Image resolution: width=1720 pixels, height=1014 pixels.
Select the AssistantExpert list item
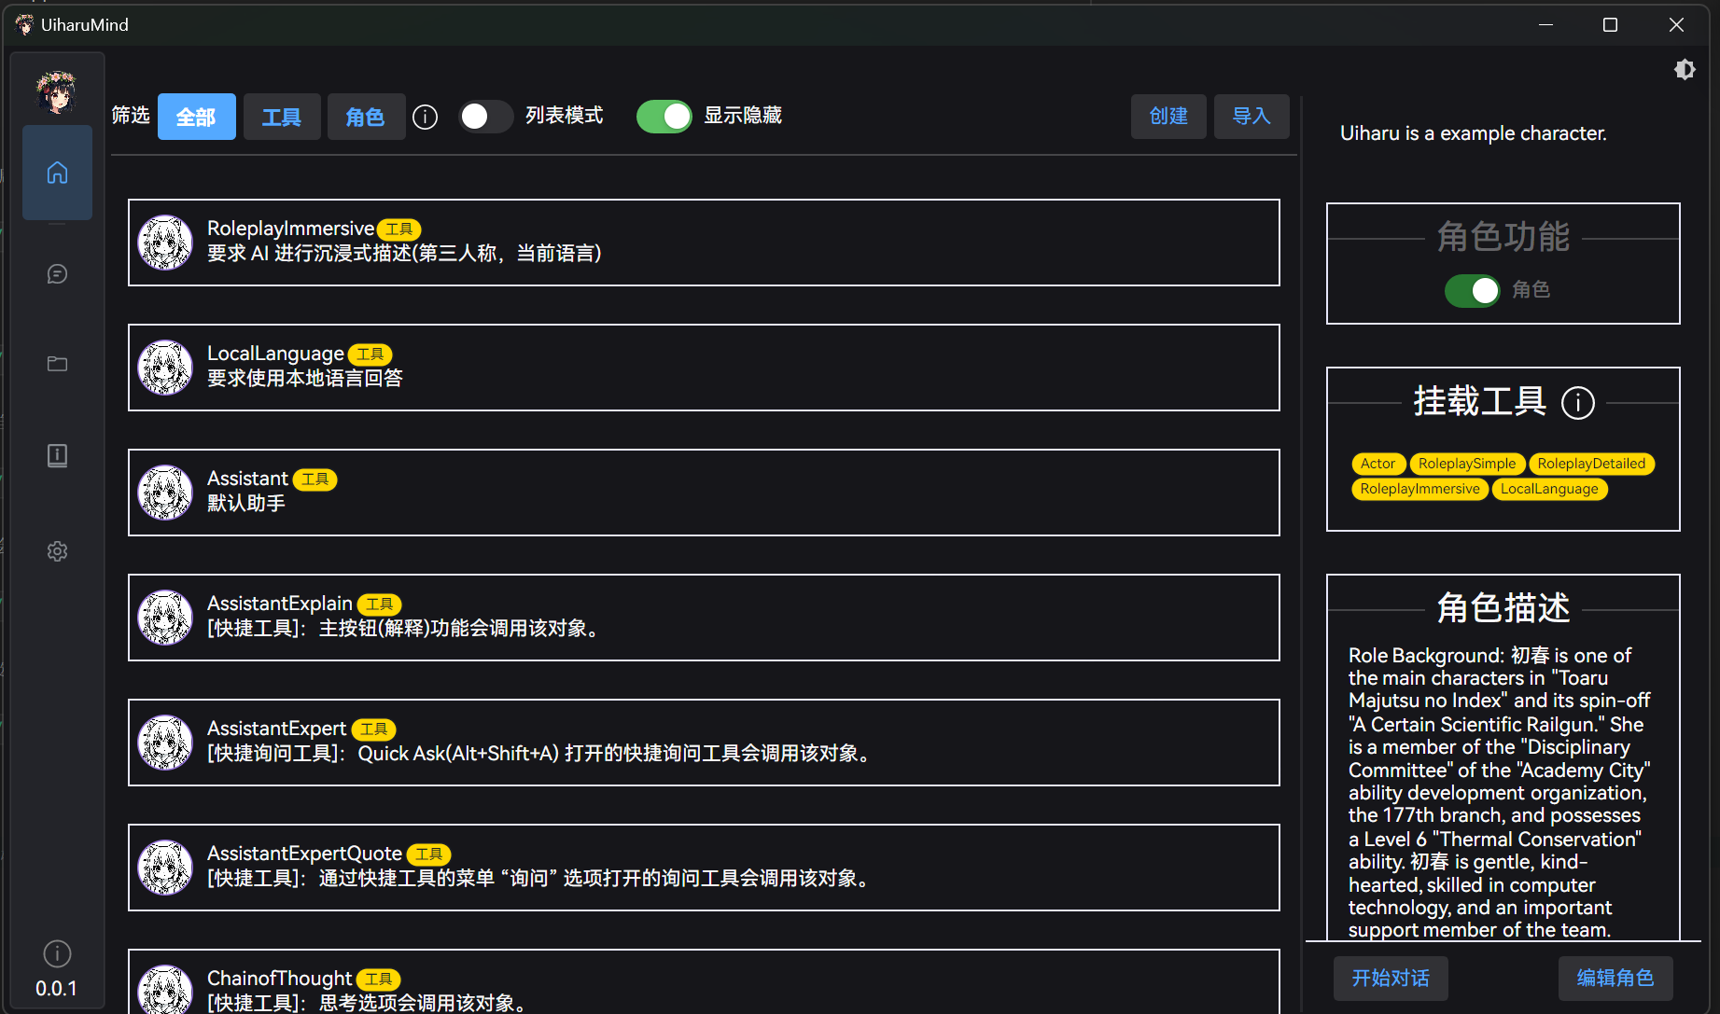point(703,742)
